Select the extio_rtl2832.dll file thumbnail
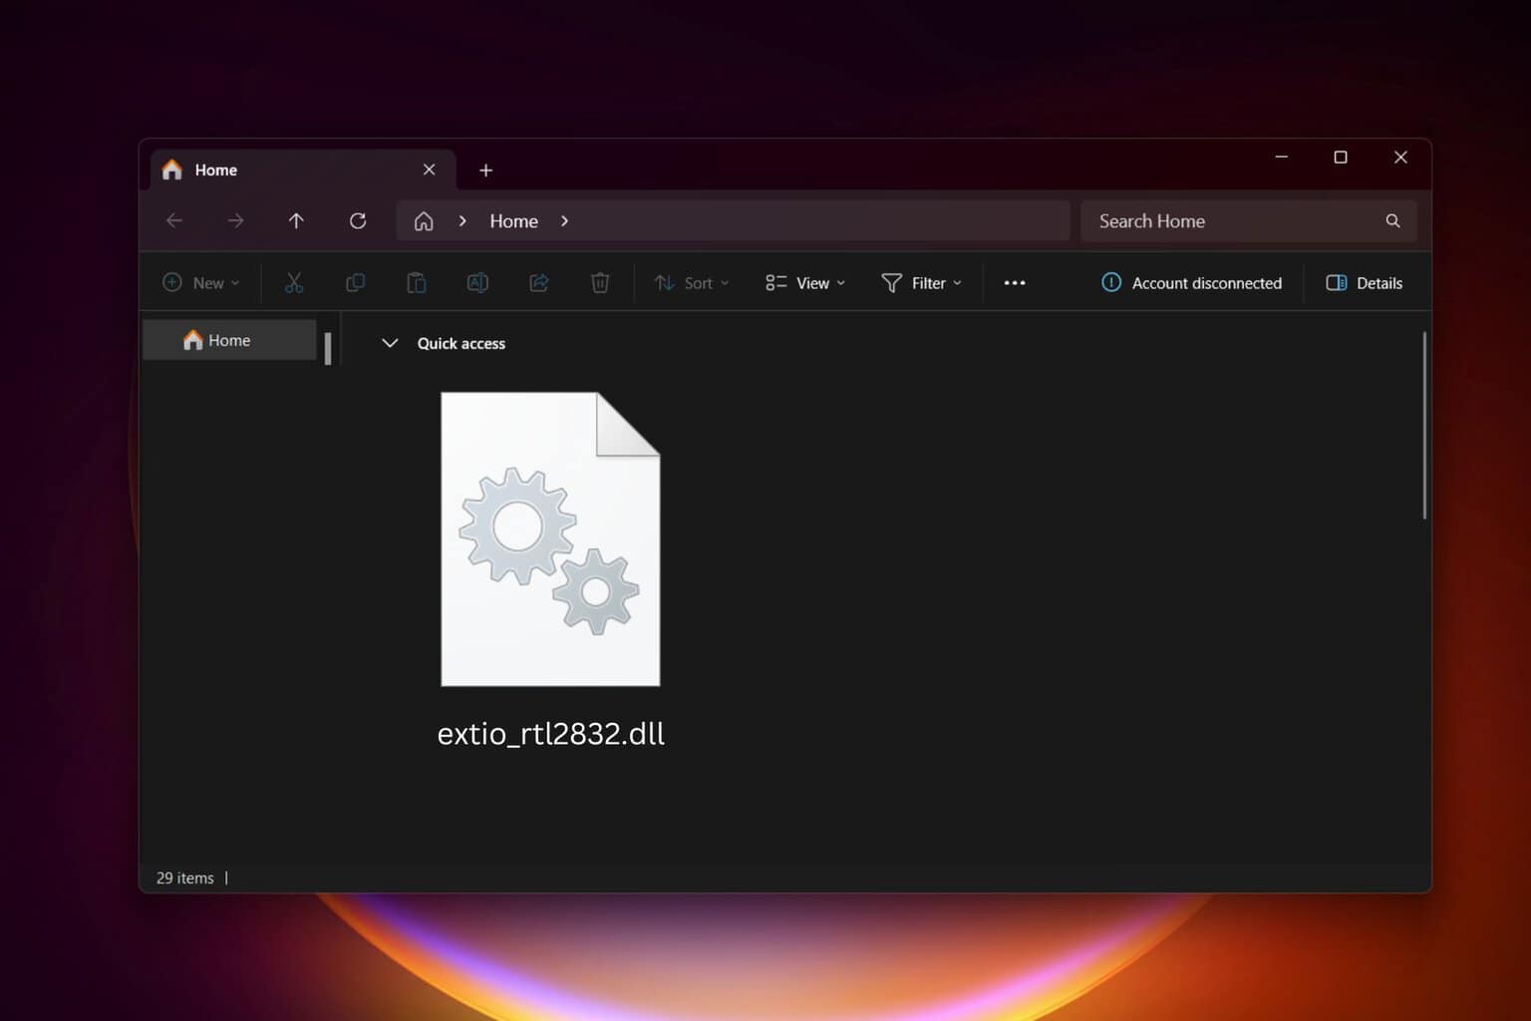Image resolution: width=1531 pixels, height=1021 pixels. [550, 539]
